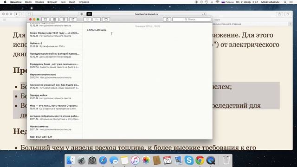Open iTunes from the Dock
The width and height of the screenshot is (297, 167).
(x=135, y=161)
